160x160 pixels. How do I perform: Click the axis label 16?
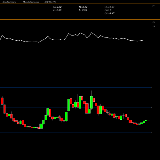tap(153, 22)
